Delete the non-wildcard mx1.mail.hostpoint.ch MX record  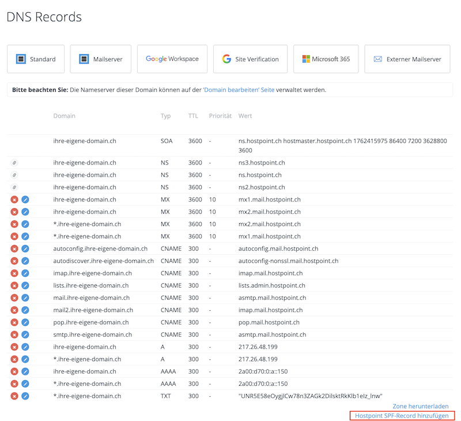click(x=14, y=200)
